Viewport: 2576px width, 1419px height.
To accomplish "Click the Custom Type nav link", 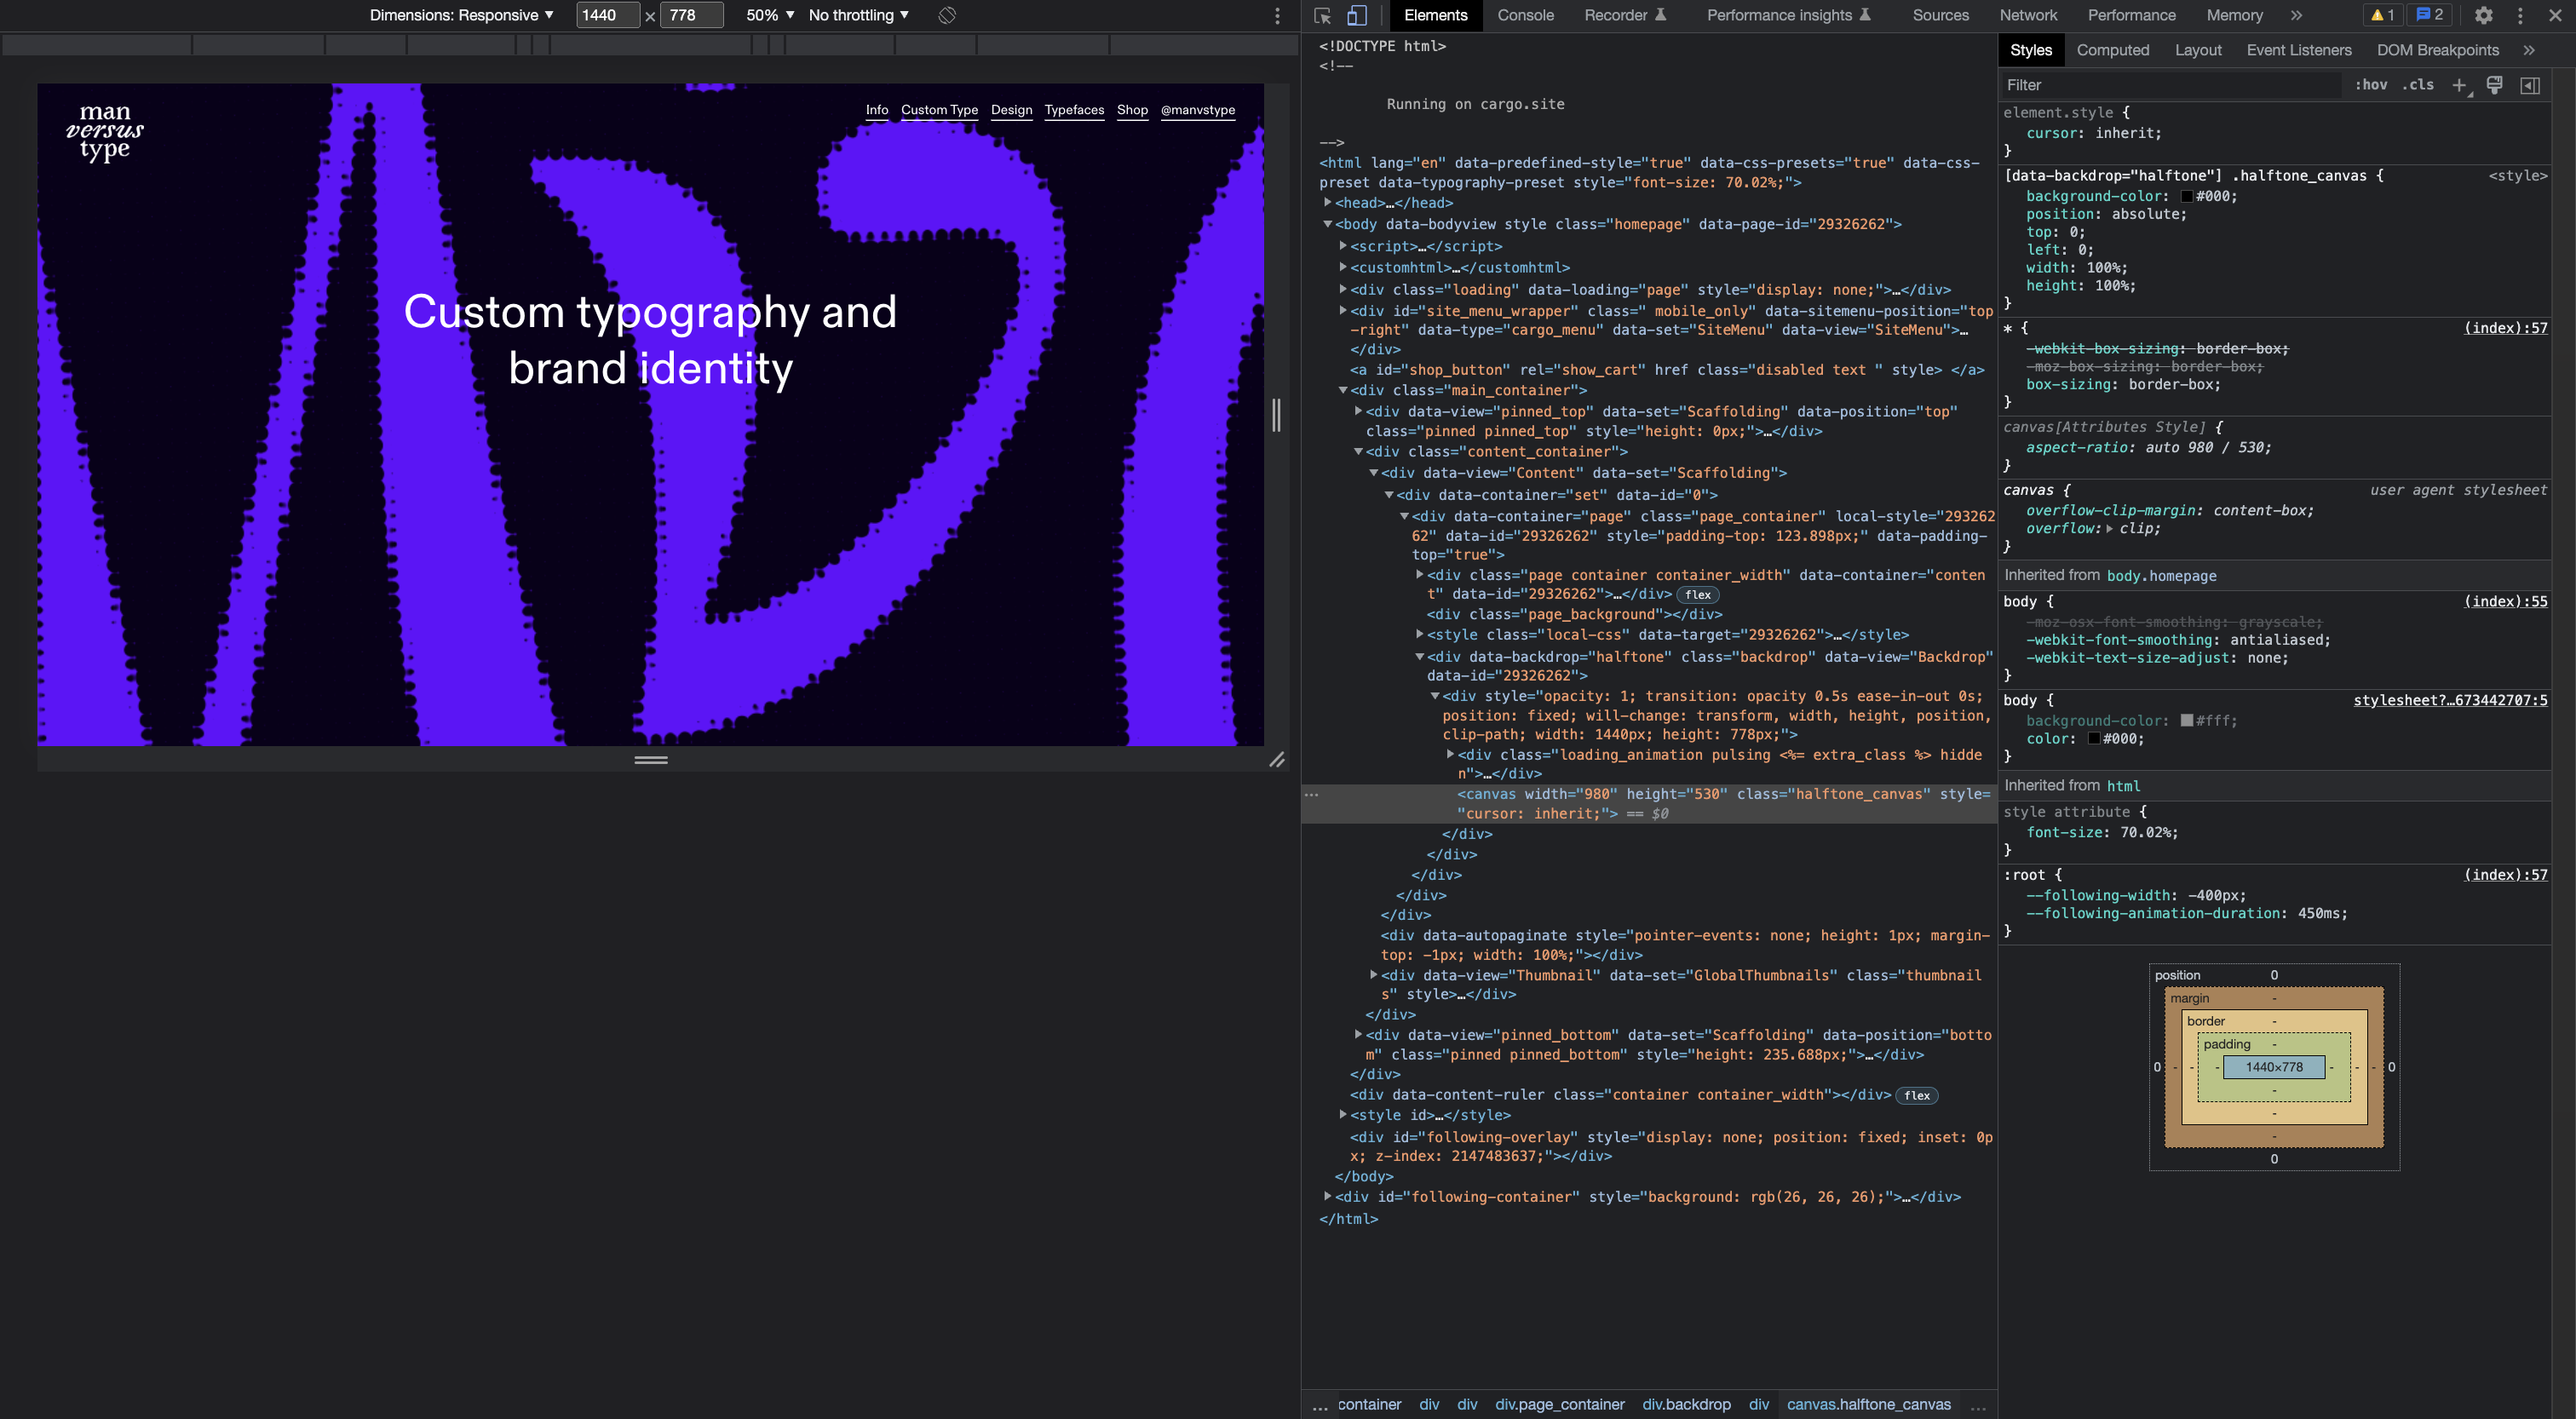I will (x=939, y=110).
